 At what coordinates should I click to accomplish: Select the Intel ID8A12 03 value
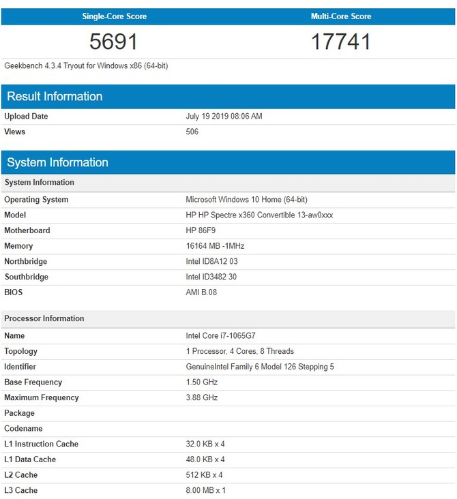(x=211, y=261)
